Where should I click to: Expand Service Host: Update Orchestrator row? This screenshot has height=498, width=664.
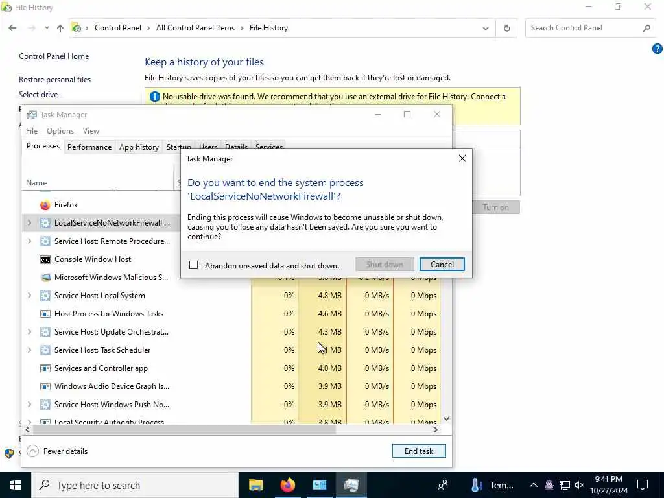point(29,331)
